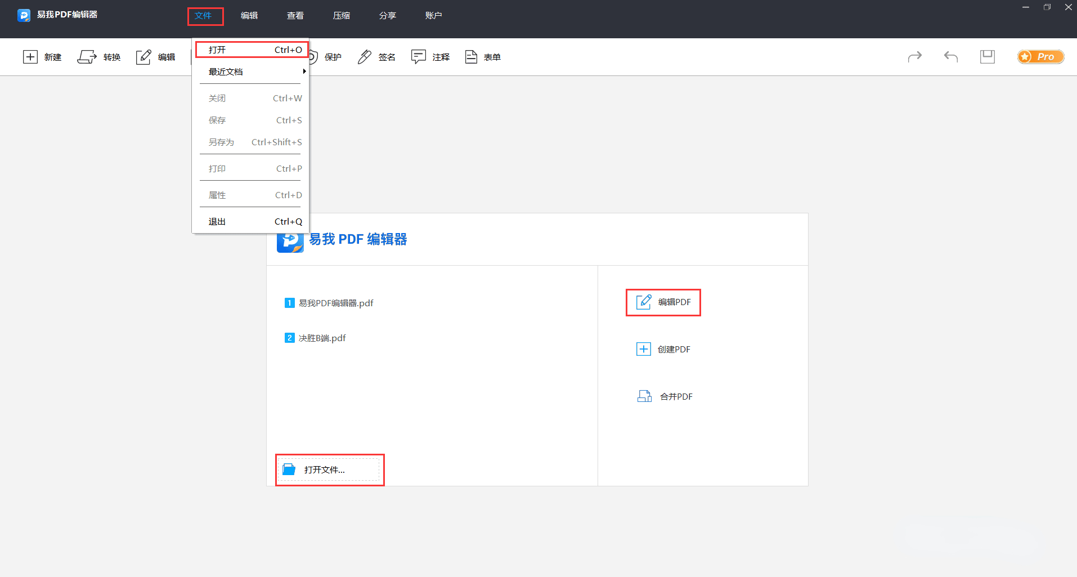Viewport: 1077px width, 577px height.
Task: Click the 编辑 pencil icon in toolbar
Action: click(x=143, y=57)
